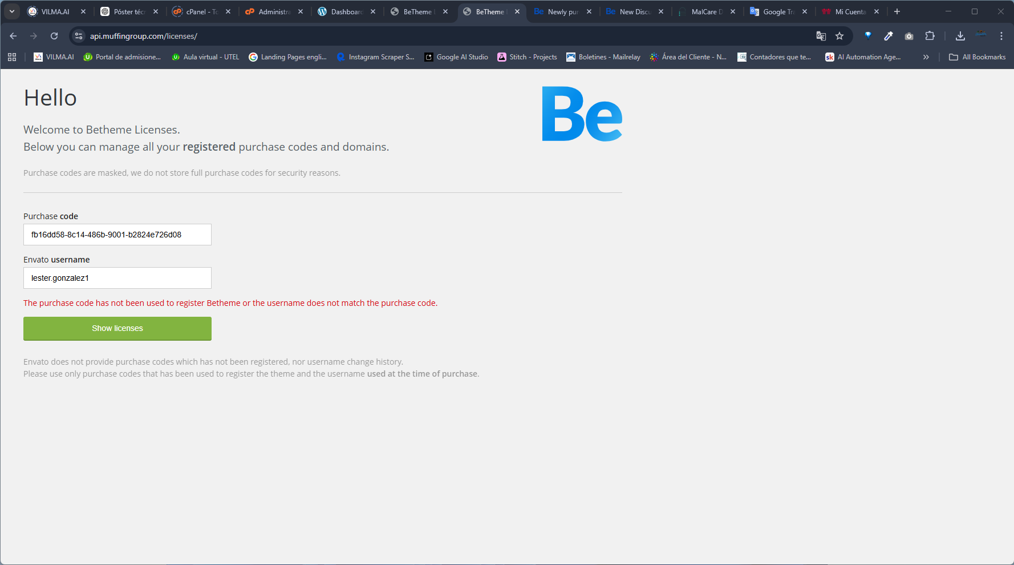Open the All Bookmarks folder
This screenshot has width=1014, height=565.
(978, 57)
